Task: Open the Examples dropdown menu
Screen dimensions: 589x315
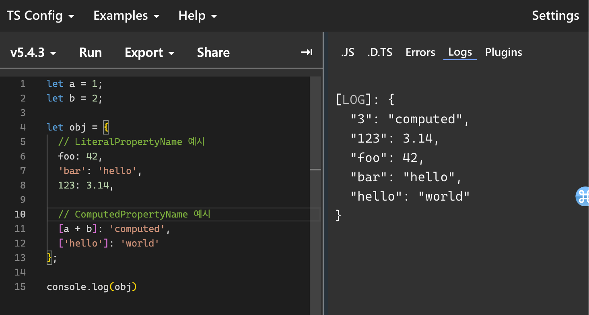Action: point(126,16)
